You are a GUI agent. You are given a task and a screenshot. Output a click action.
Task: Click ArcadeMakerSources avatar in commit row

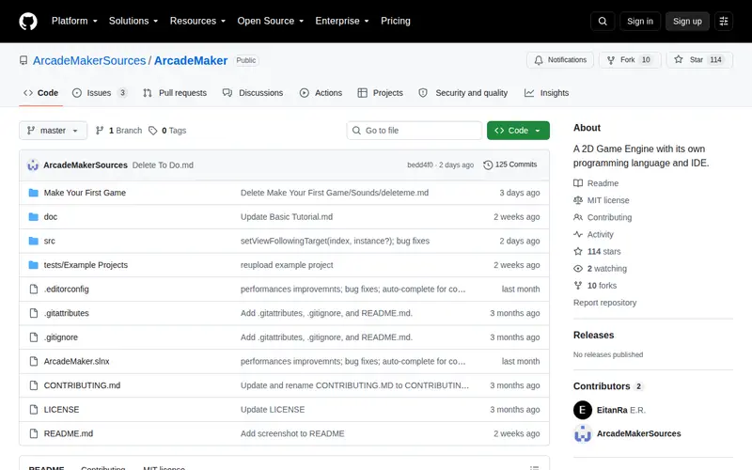point(33,165)
